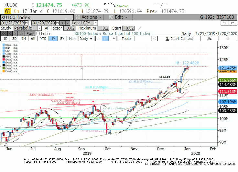
Task: Enable the Loop checkbox
Action: (x=38, y=33)
